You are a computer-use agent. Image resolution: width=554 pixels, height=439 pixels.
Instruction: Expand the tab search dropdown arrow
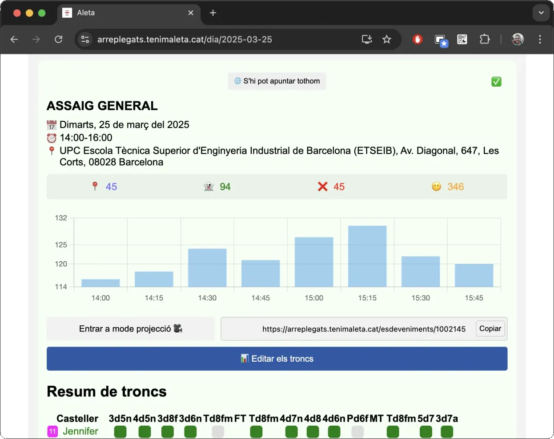point(541,13)
